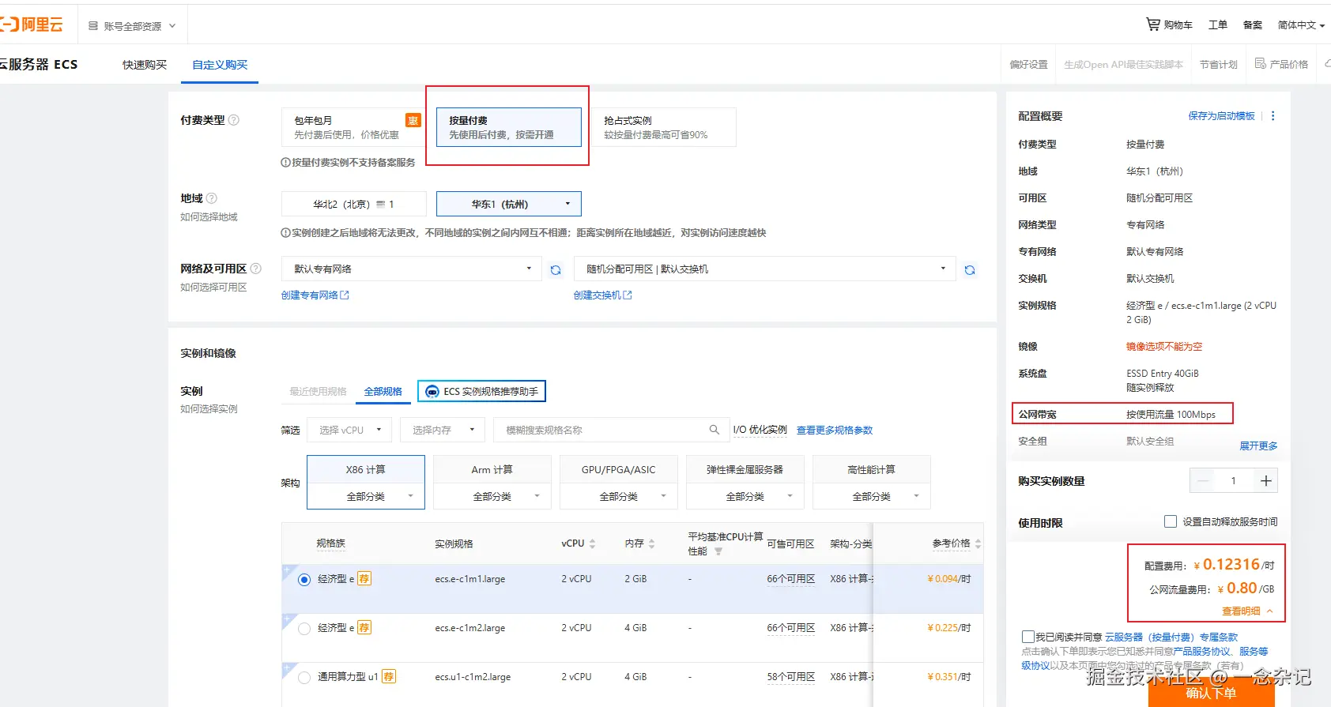Refresh the 默认专有网络 VPC list
The height and width of the screenshot is (707, 1331).
click(x=556, y=270)
